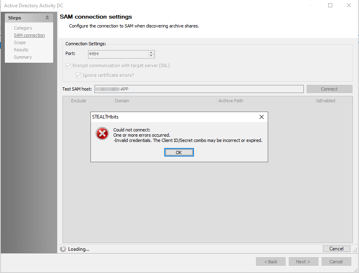The image size is (359, 273).
Task: Open the SAM connection step link
Action: point(29,35)
